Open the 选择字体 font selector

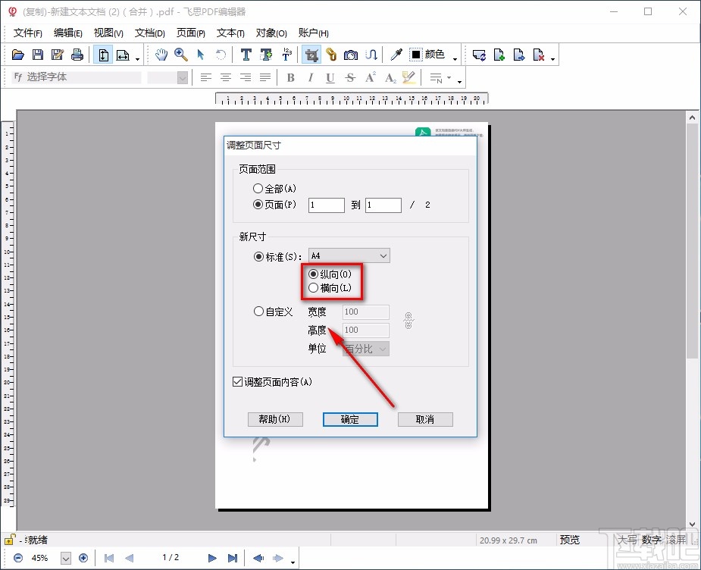pos(76,77)
